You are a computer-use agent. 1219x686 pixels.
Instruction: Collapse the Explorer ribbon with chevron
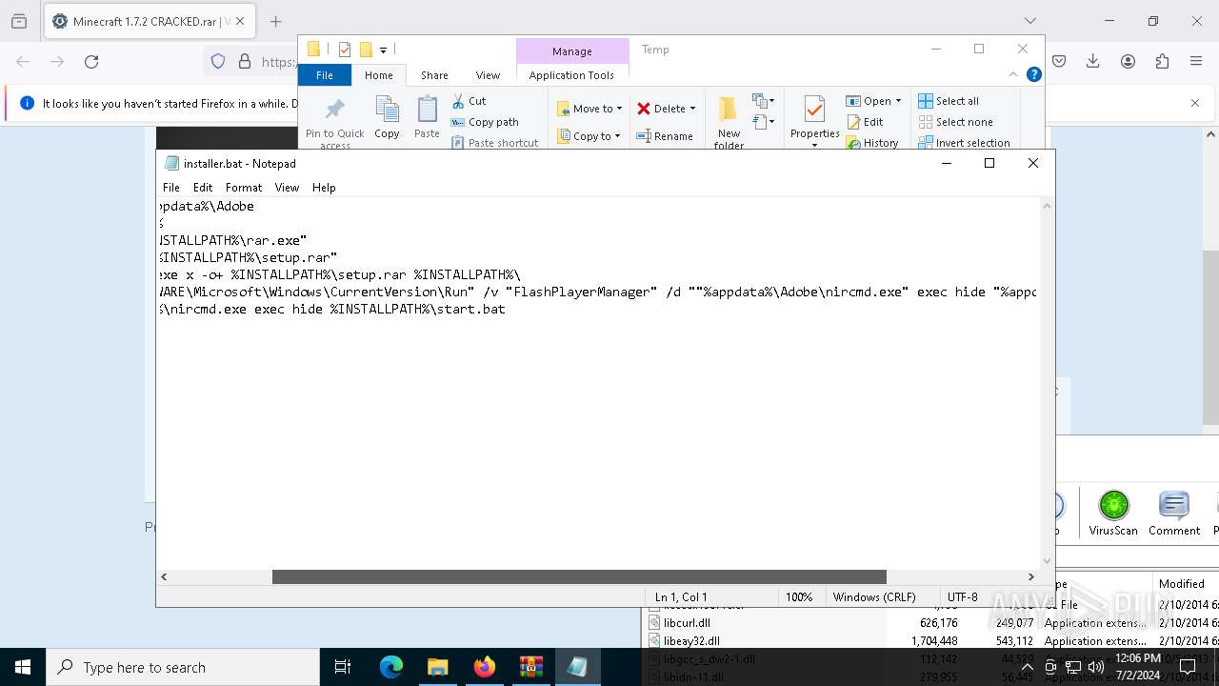click(1013, 74)
